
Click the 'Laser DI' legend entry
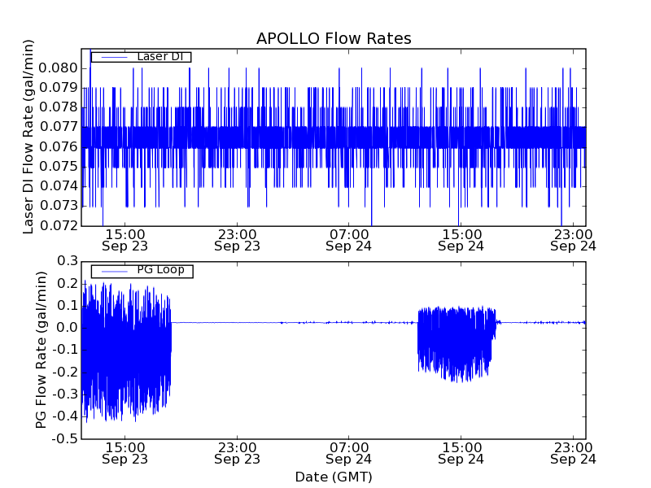pyautogui.click(x=141, y=57)
